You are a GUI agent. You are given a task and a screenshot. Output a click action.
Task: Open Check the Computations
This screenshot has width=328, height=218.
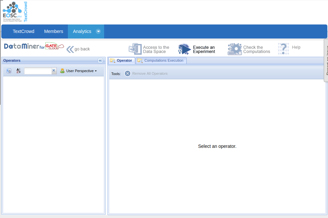pos(257,49)
